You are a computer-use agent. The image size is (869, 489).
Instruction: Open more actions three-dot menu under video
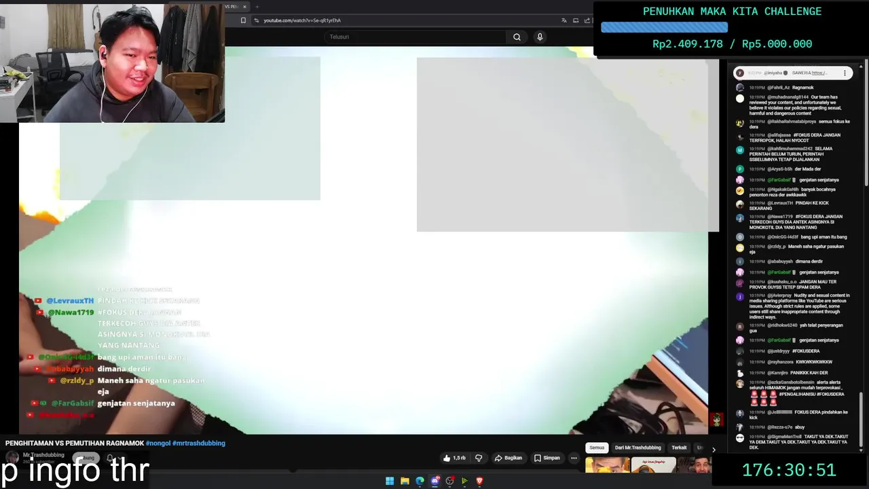click(574, 458)
